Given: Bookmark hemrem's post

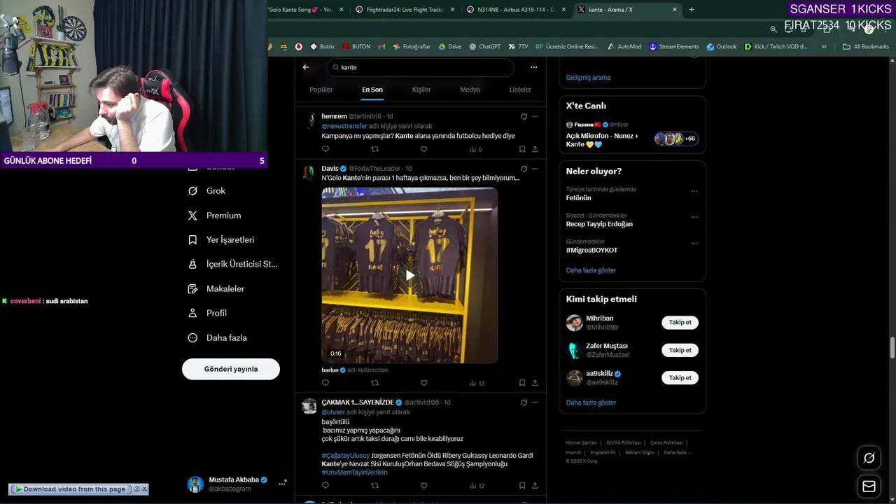Looking at the screenshot, I should [x=522, y=149].
